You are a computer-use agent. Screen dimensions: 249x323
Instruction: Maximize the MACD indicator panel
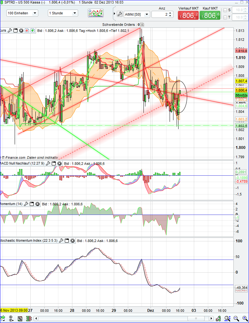click(x=54, y=164)
